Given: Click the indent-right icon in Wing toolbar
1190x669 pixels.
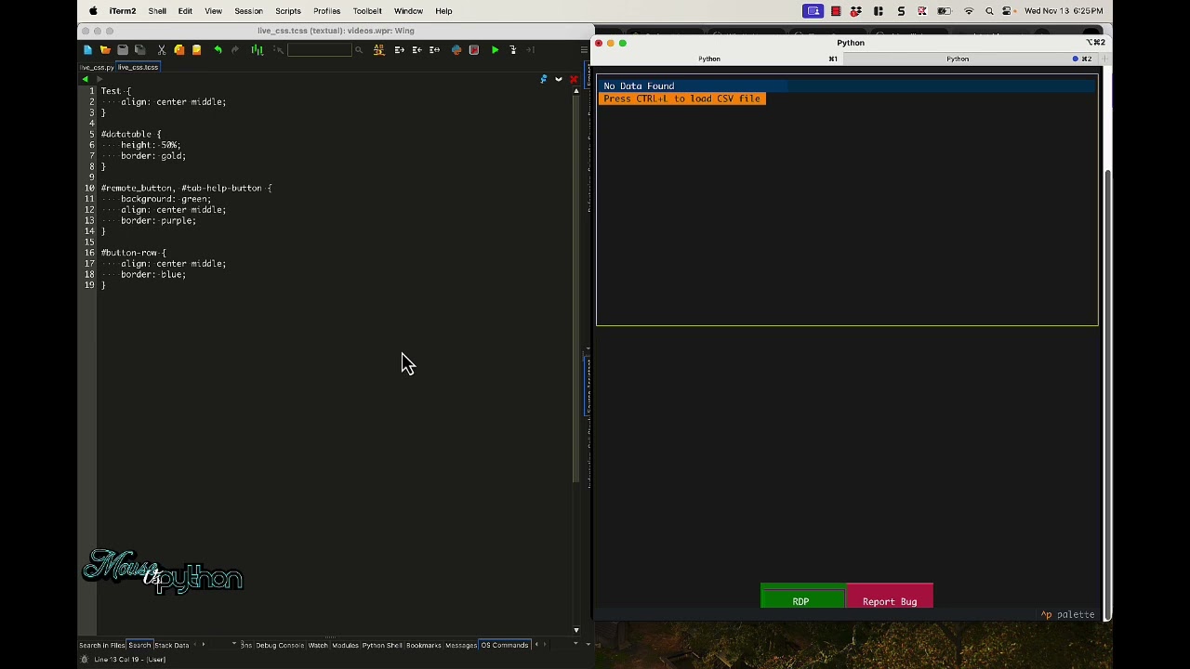Looking at the screenshot, I should tap(399, 50).
